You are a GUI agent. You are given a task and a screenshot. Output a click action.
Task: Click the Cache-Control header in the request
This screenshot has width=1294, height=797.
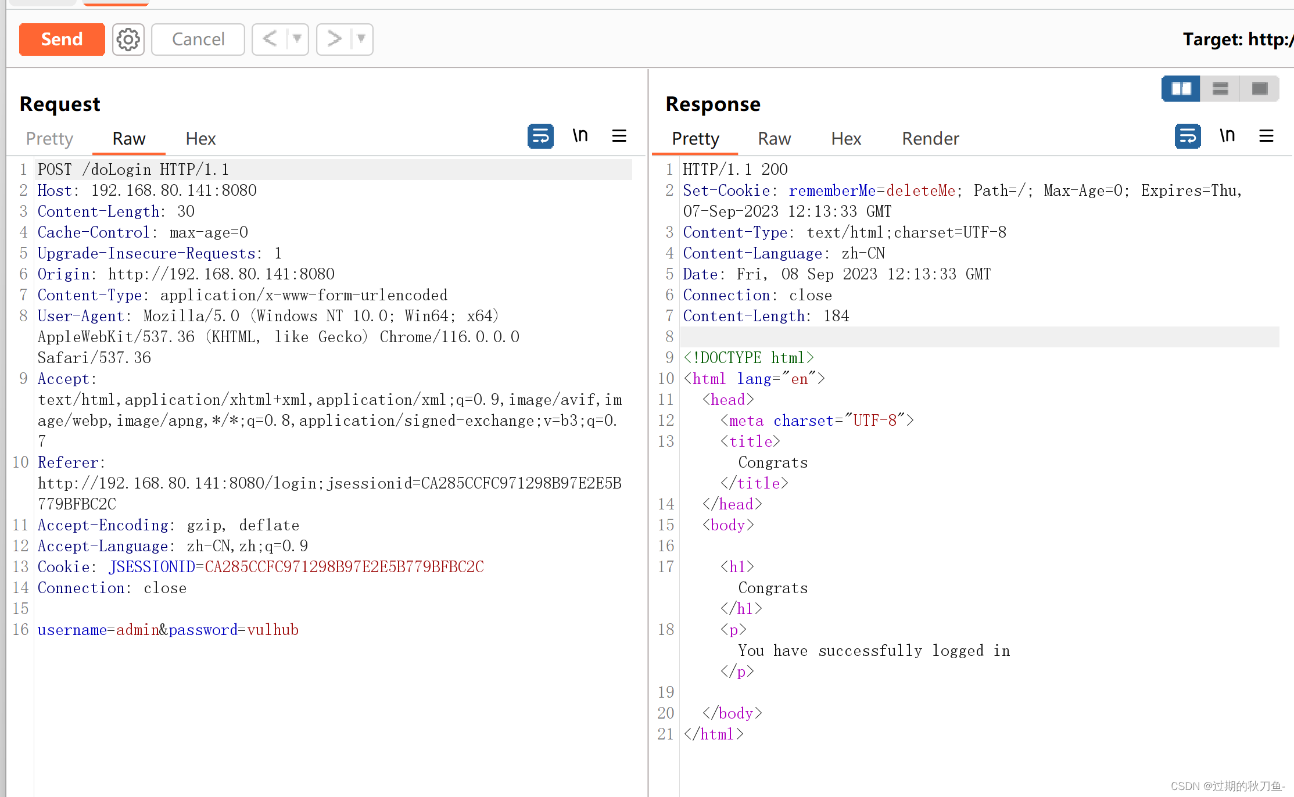pos(143,232)
